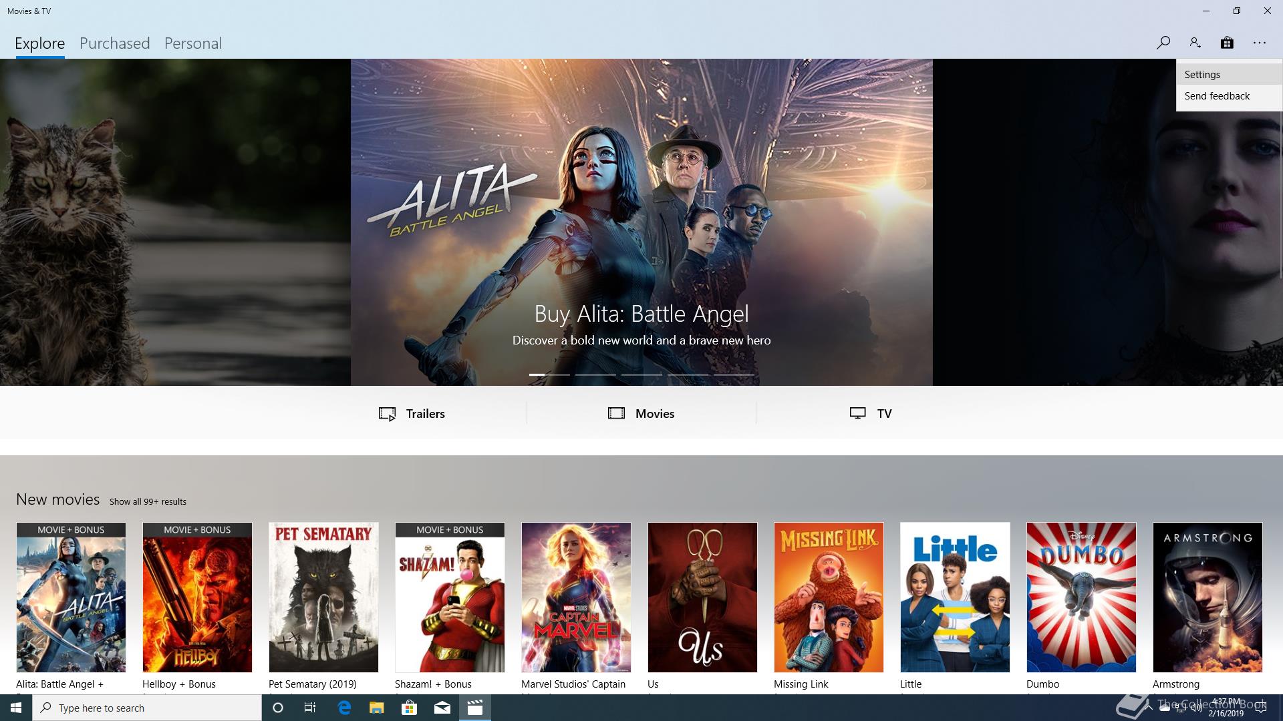
Task: Choose Send feedback in the menu
Action: pyautogui.click(x=1229, y=96)
